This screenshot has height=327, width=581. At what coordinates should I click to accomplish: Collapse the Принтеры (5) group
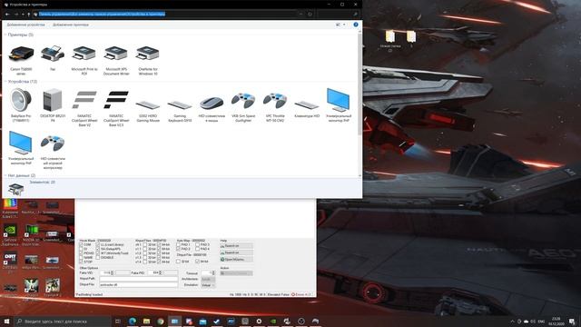click(5, 35)
